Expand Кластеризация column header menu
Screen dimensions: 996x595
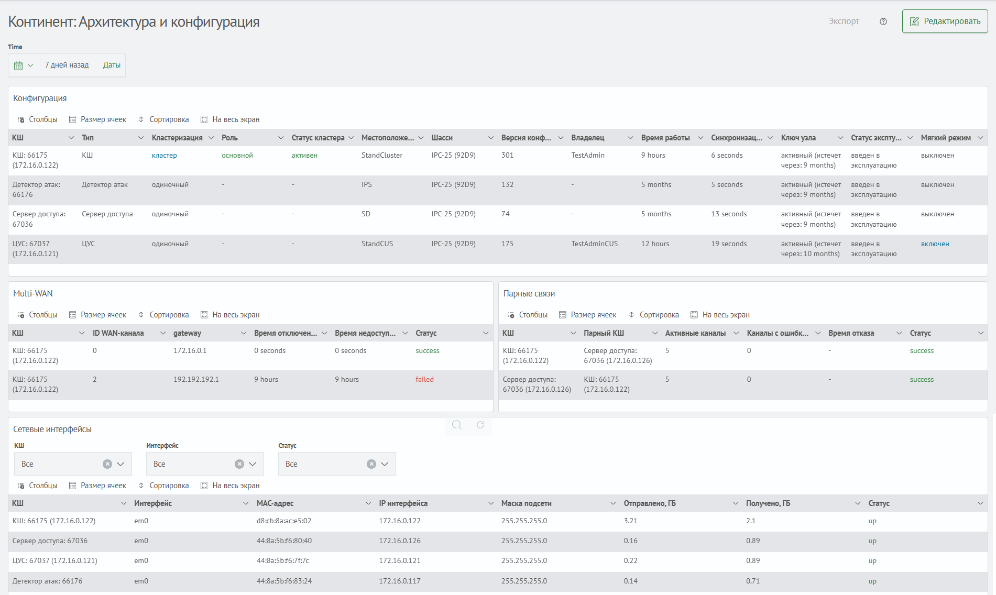211,138
